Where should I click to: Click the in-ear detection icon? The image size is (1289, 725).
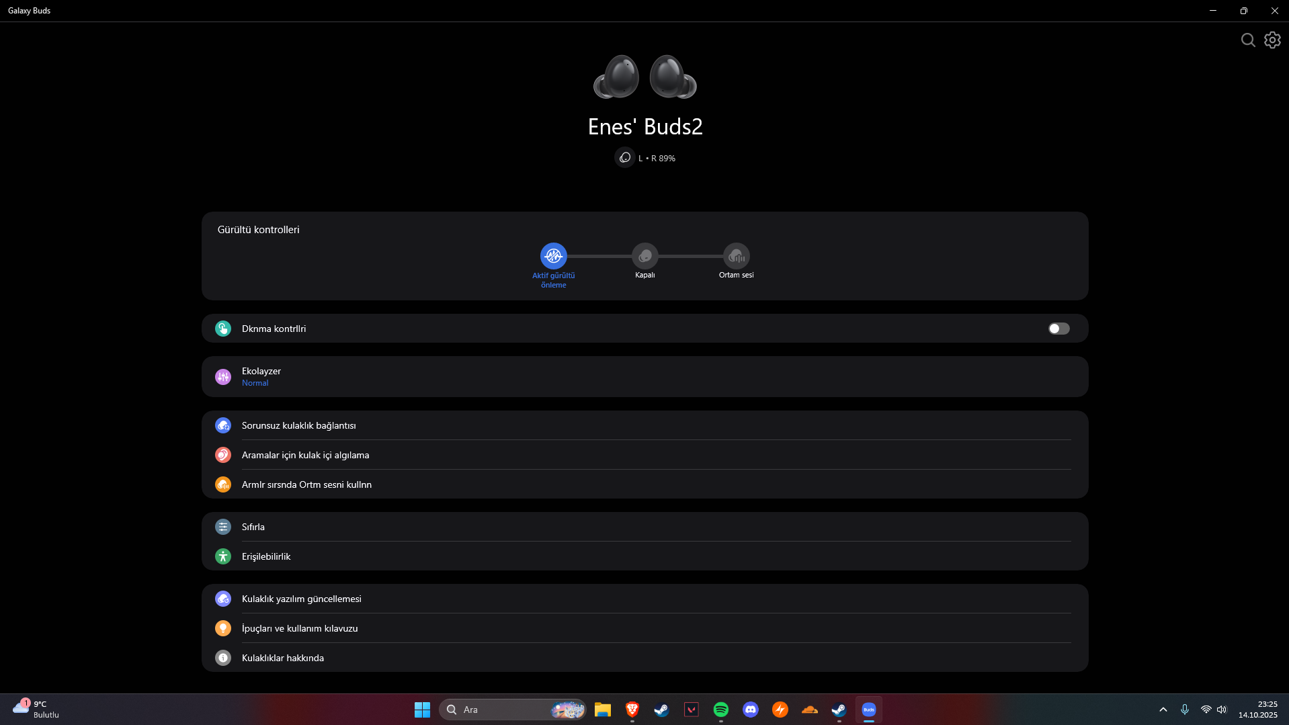(x=223, y=455)
